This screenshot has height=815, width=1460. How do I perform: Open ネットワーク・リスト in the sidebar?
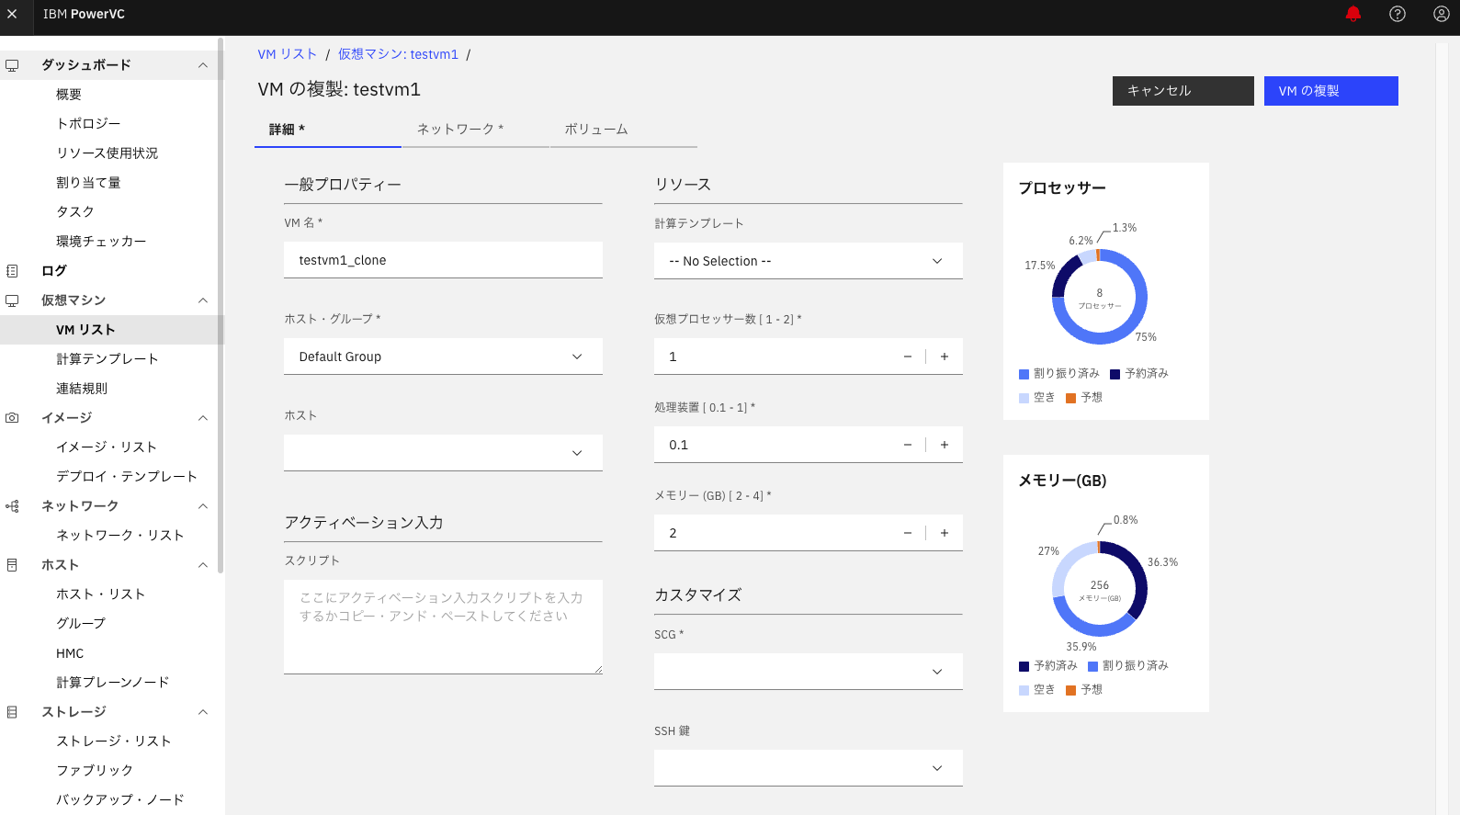120,536
